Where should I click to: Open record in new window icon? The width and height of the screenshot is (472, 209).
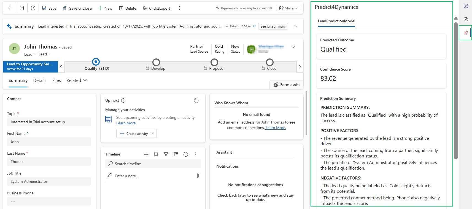(x=33, y=8)
